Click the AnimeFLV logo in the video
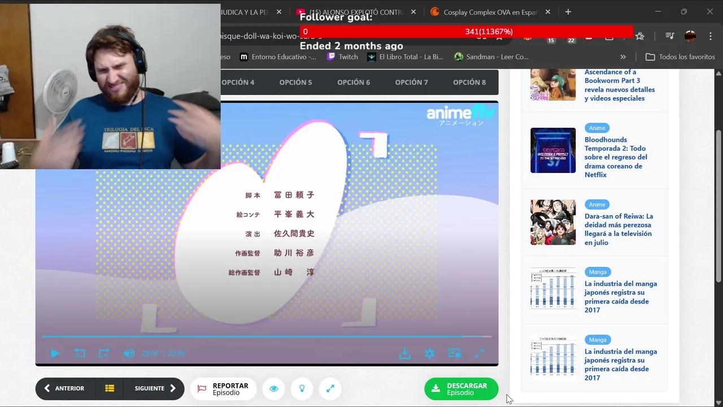 [460, 115]
